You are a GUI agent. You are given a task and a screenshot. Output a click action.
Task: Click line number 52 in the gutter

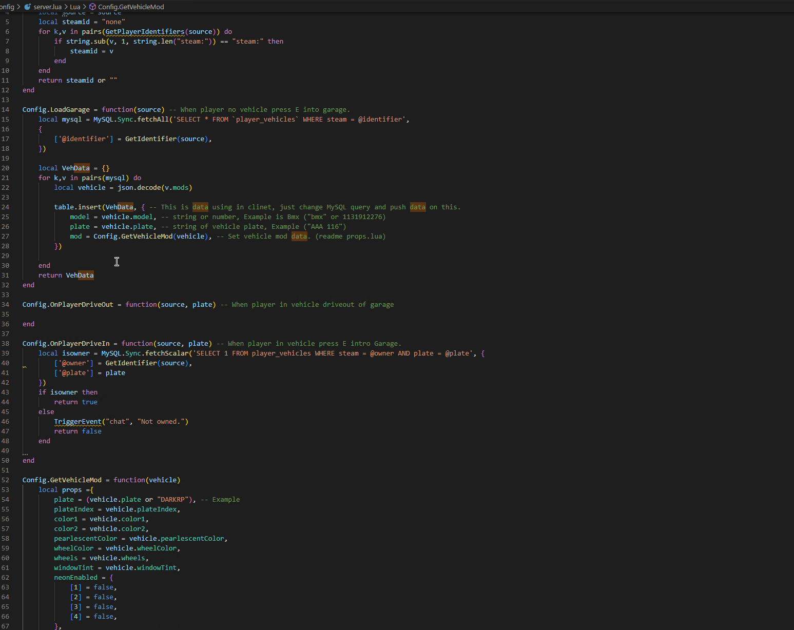coord(5,480)
